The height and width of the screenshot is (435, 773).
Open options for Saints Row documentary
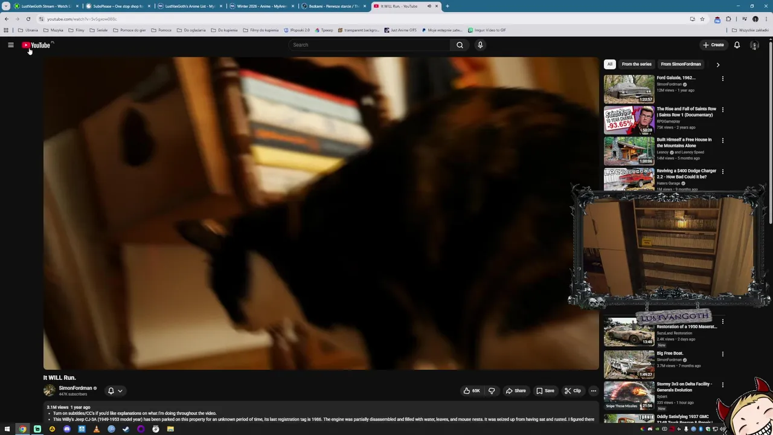tap(722, 109)
